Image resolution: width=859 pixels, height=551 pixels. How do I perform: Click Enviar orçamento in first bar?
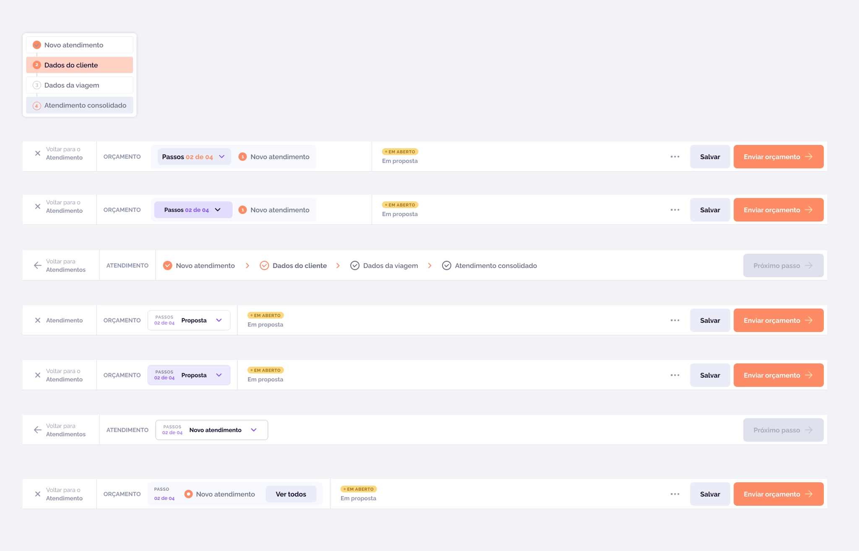click(x=778, y=157)
